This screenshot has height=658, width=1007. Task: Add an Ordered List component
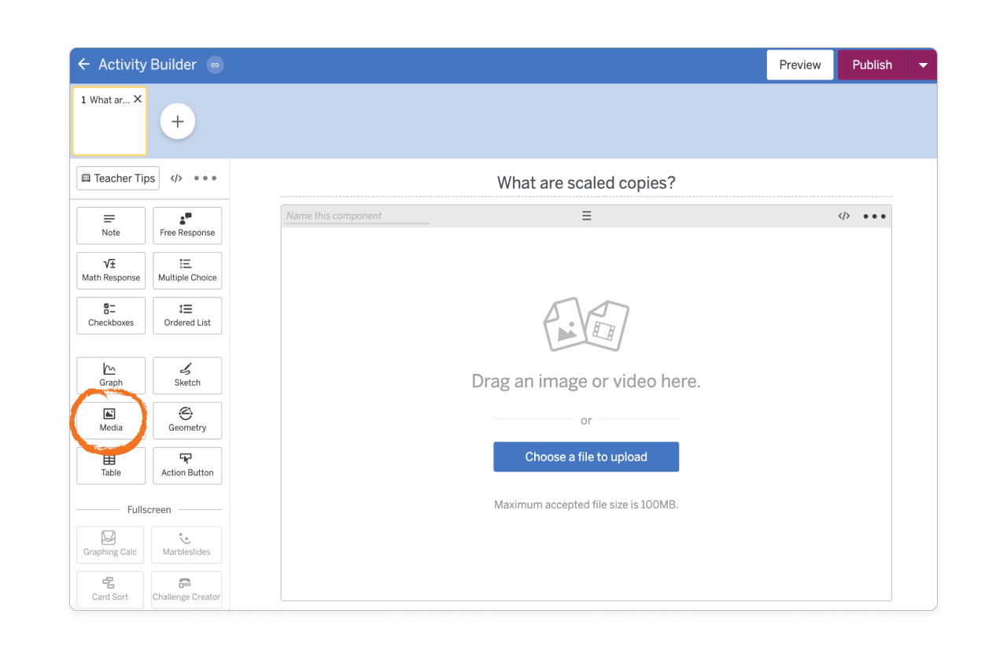[x=187, y=316]
